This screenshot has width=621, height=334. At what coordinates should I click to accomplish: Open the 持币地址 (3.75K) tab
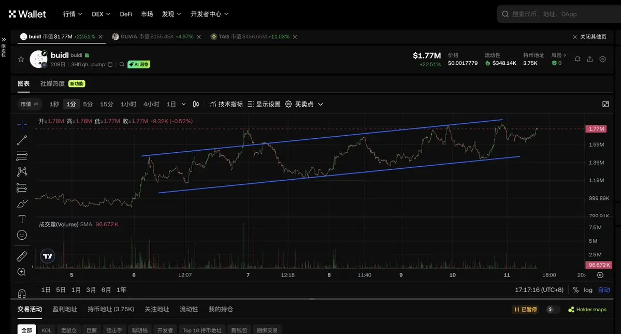[x=111, y=309]
